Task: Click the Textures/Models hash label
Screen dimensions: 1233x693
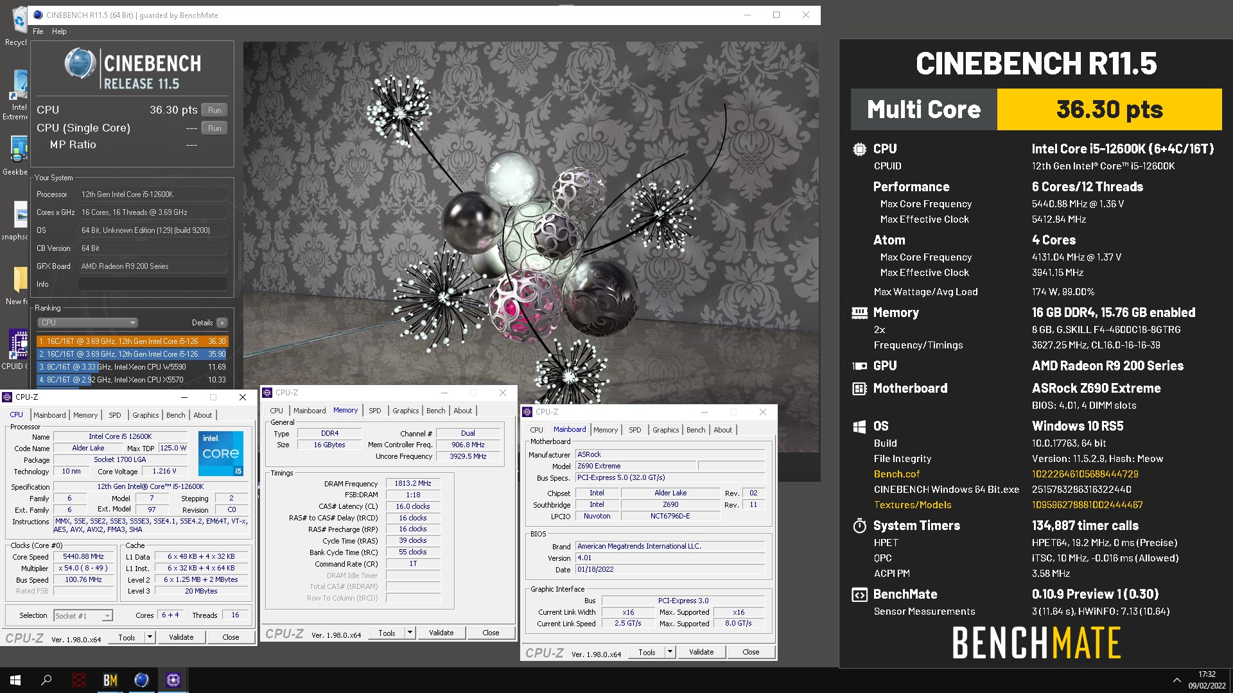Action: (913, 505)
